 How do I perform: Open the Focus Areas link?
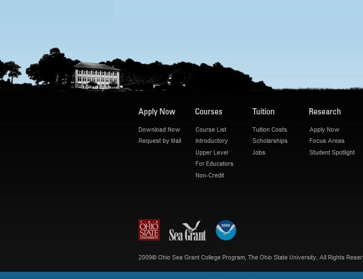(327, 141)
